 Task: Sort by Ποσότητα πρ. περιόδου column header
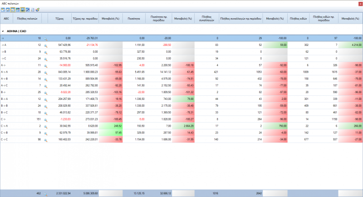coord(158,19)
